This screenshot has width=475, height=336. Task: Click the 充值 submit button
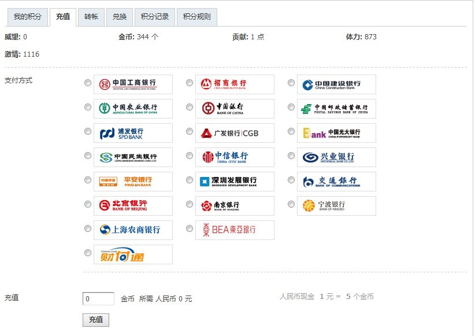(96, 320)
